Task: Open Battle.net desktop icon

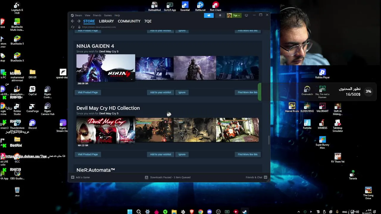Action: pyautogui.click(x=200, y=7)
